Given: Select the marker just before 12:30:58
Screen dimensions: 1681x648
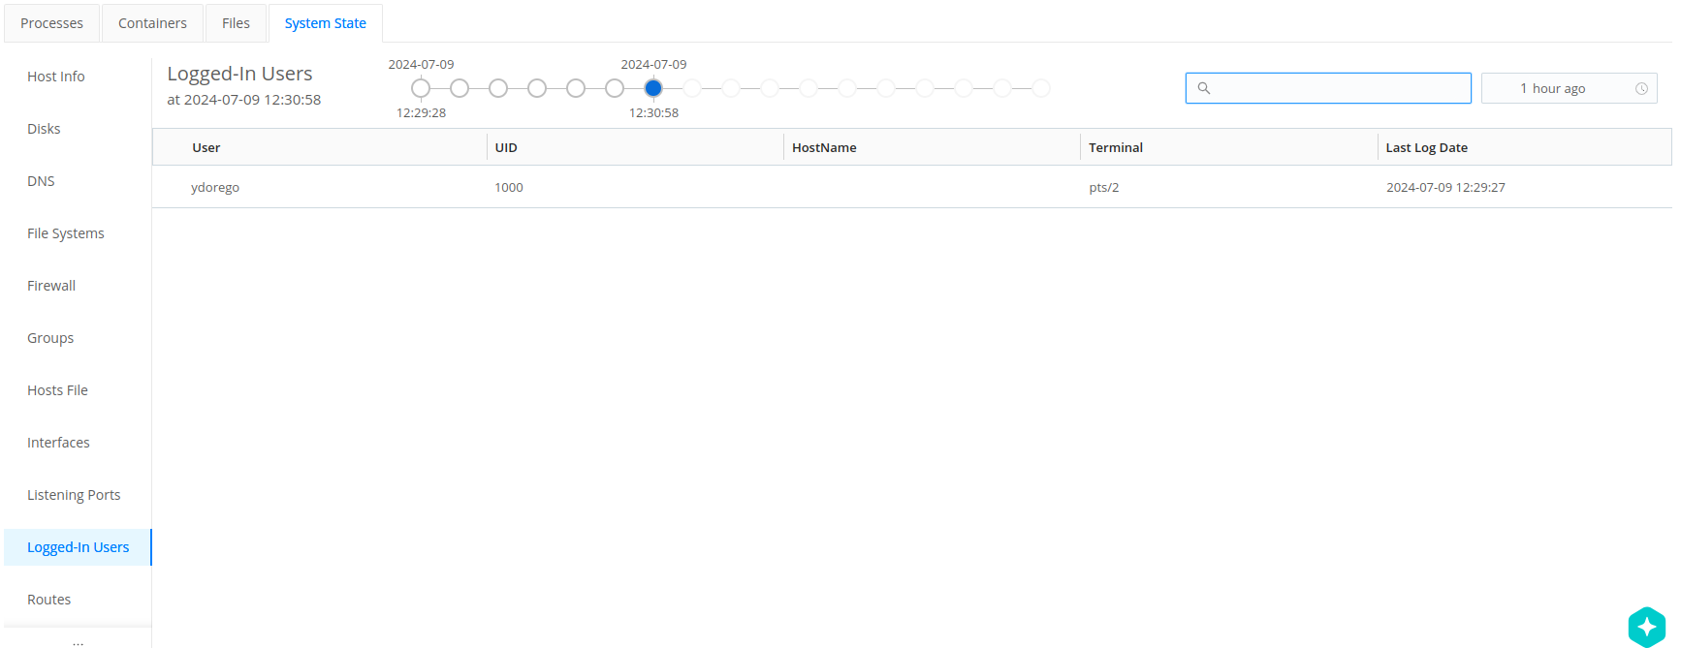Looking at the screenshot, I should pos(615,88).
